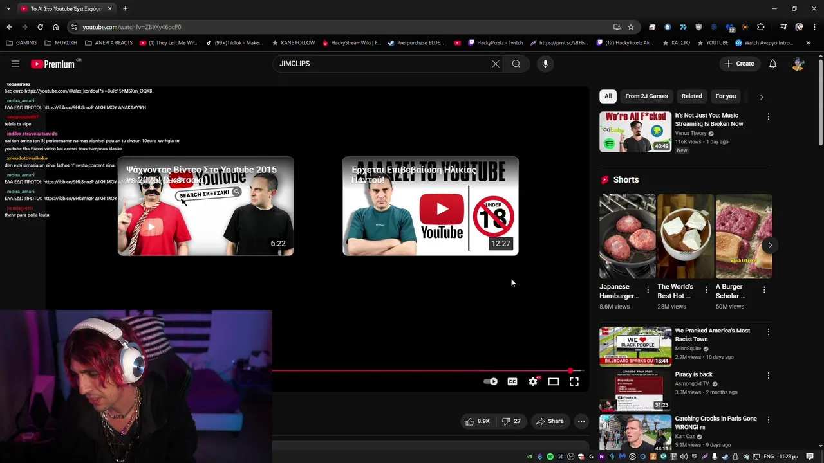Open the It's Not Just You thumbnail
This screenshot has height=463, width=824.
(x=635, y=132)
